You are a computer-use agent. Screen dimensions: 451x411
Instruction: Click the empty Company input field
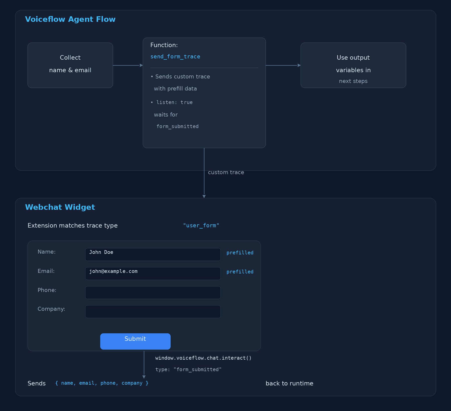coord(153,312)
